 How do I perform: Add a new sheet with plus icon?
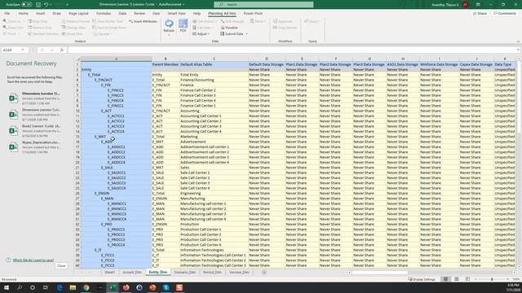[264, 273]
